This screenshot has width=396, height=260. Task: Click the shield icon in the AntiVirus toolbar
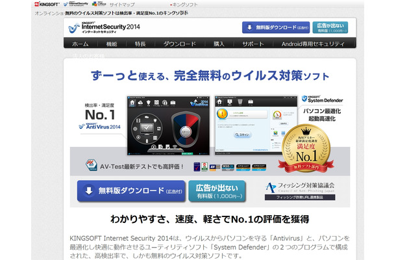click(149, 103)
